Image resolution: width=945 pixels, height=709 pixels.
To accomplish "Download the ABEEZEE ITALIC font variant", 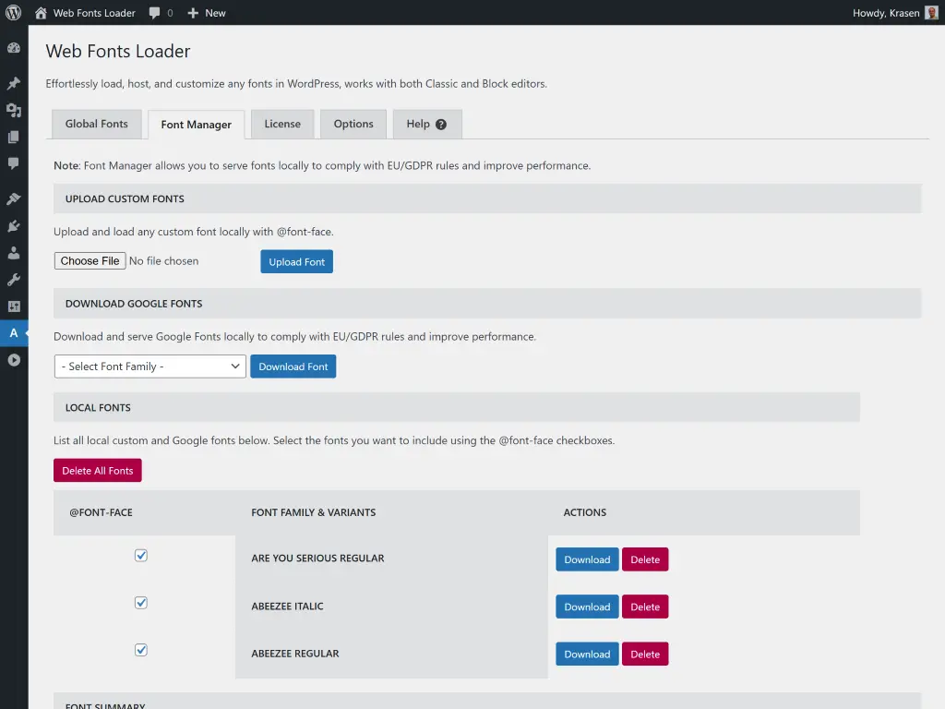I will click(586, 607).
